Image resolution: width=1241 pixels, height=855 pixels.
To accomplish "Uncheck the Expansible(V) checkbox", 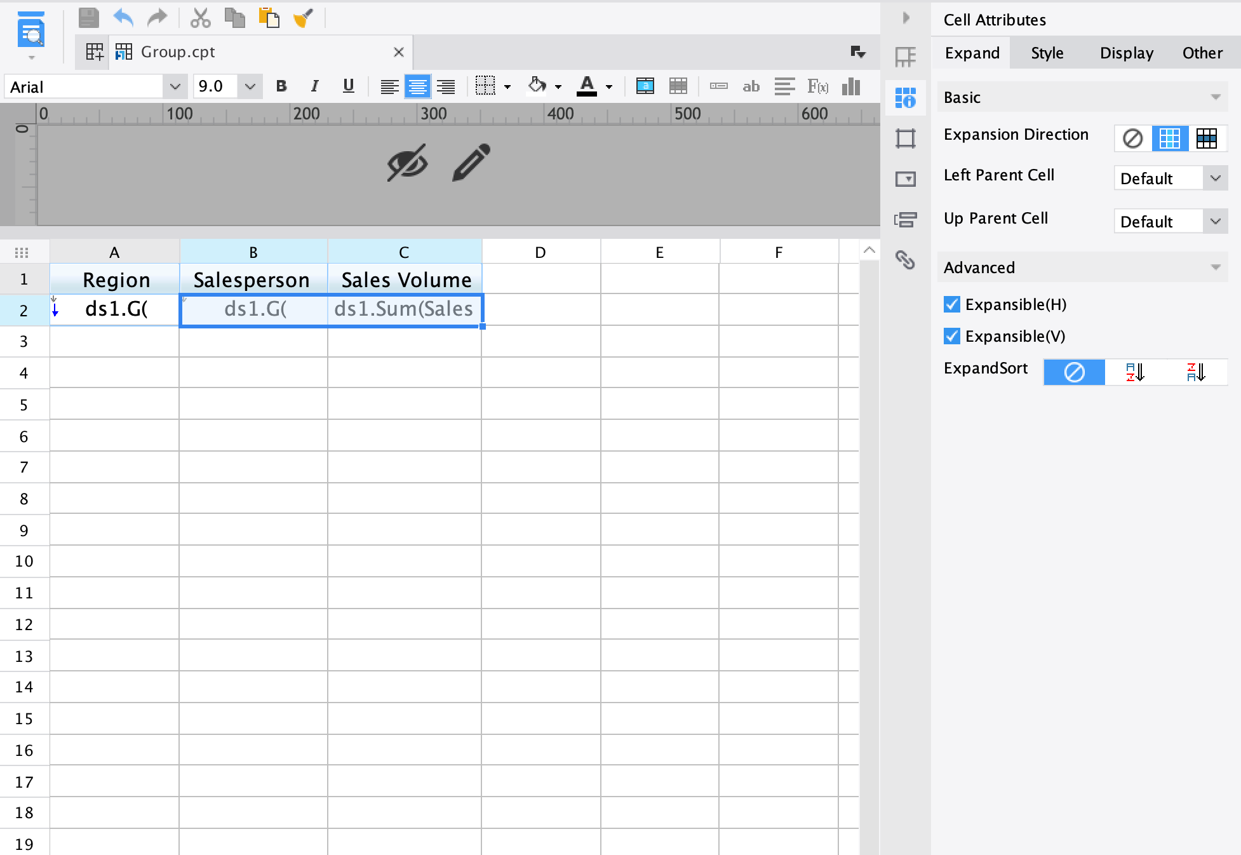I will click(951, 337).
